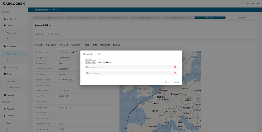
Task: Click the red location marker on the map
Action: [x=160, y=90]
